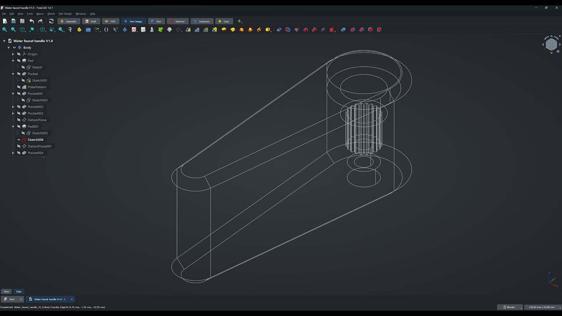Click the blue folder group icon
Viewport: 562px width, 316px height.
click(88, 29)
